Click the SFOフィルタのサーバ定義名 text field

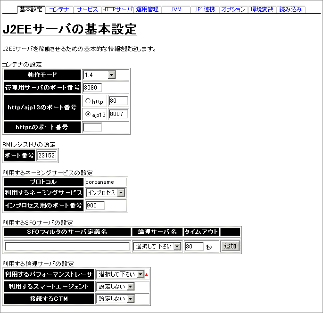(x=67, y=247)
